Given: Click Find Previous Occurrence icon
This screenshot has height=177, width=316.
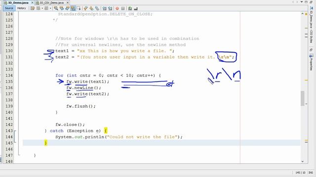Looking at the screenshot, I should pos(62,8).
